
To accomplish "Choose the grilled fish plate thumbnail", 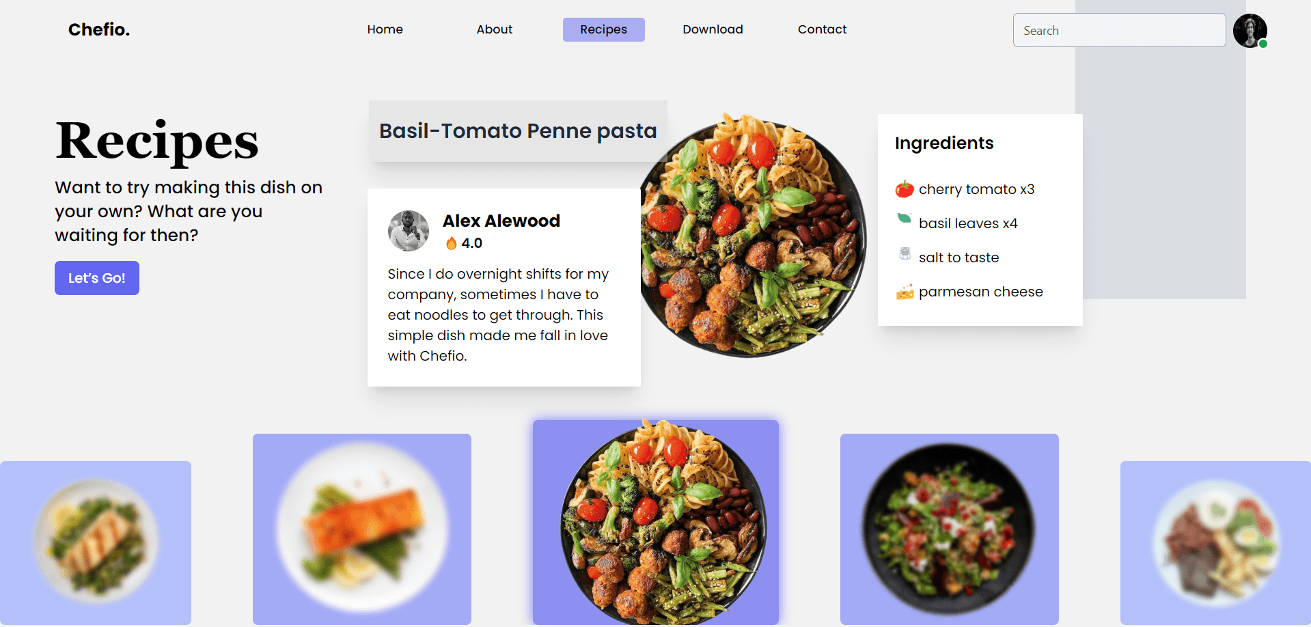I will click(96, 543).
